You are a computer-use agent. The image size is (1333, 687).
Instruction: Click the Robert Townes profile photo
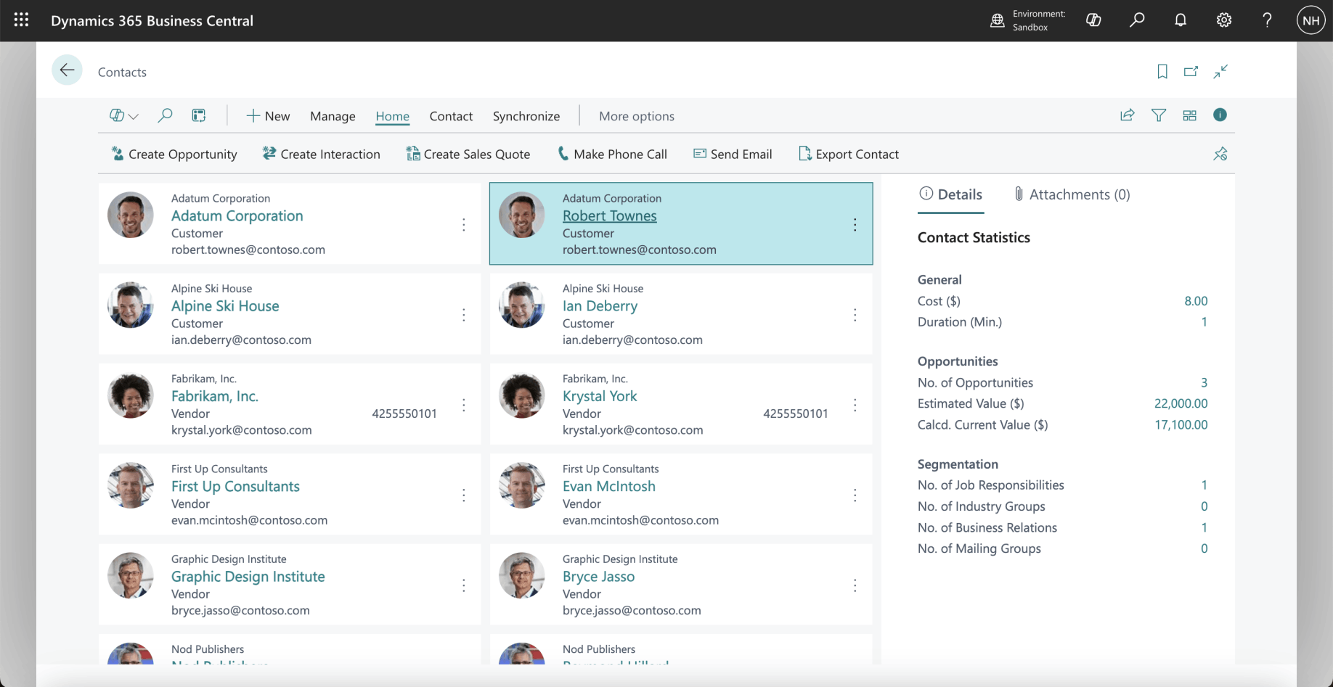pos(521,215)
